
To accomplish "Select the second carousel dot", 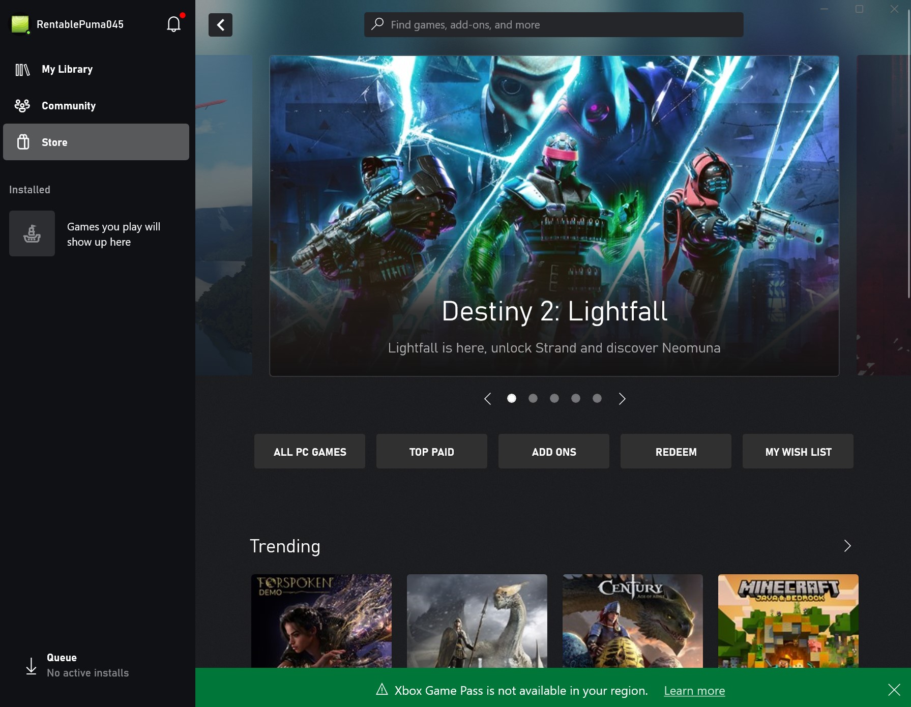I will (x=533, y=398).
